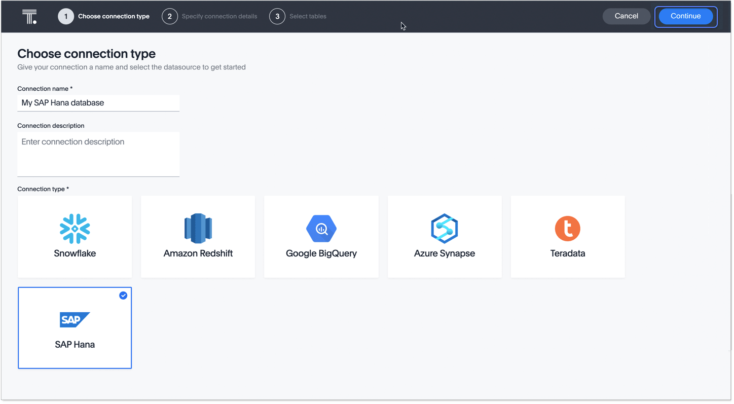The image size is (734, 404).
Task: Click the 'Give your connection a name' subtitle
Action: 132,67
